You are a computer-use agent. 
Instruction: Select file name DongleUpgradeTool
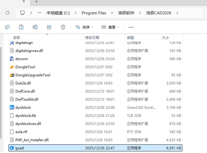coord(33,75)
